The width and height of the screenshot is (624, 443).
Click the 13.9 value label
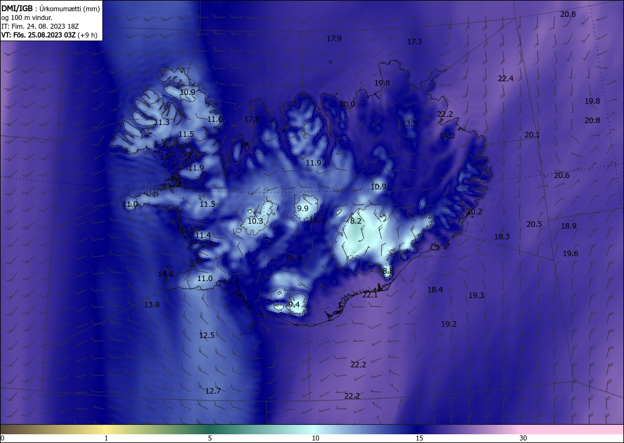pos(152,304)
